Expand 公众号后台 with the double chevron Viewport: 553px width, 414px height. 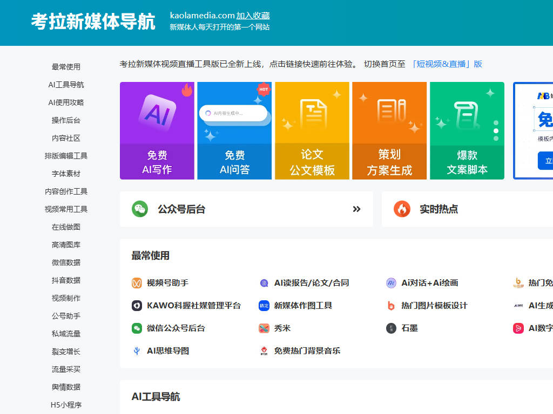pyautogui.click(x=356, y=209)
